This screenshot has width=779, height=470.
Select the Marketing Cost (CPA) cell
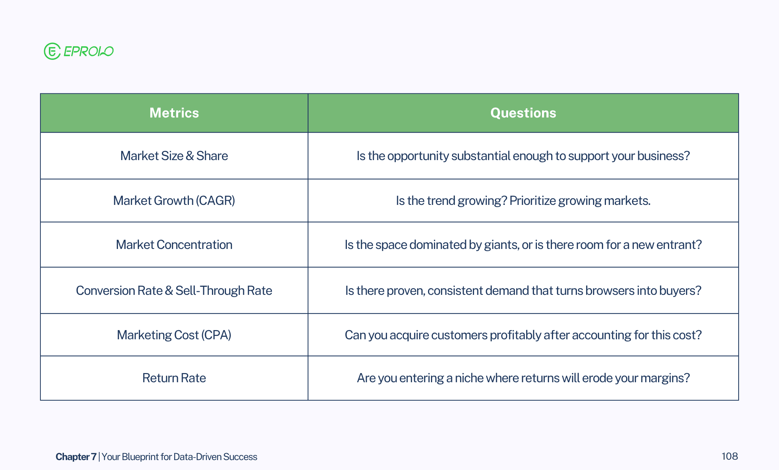pyautogui.click(x=174, y=335)
